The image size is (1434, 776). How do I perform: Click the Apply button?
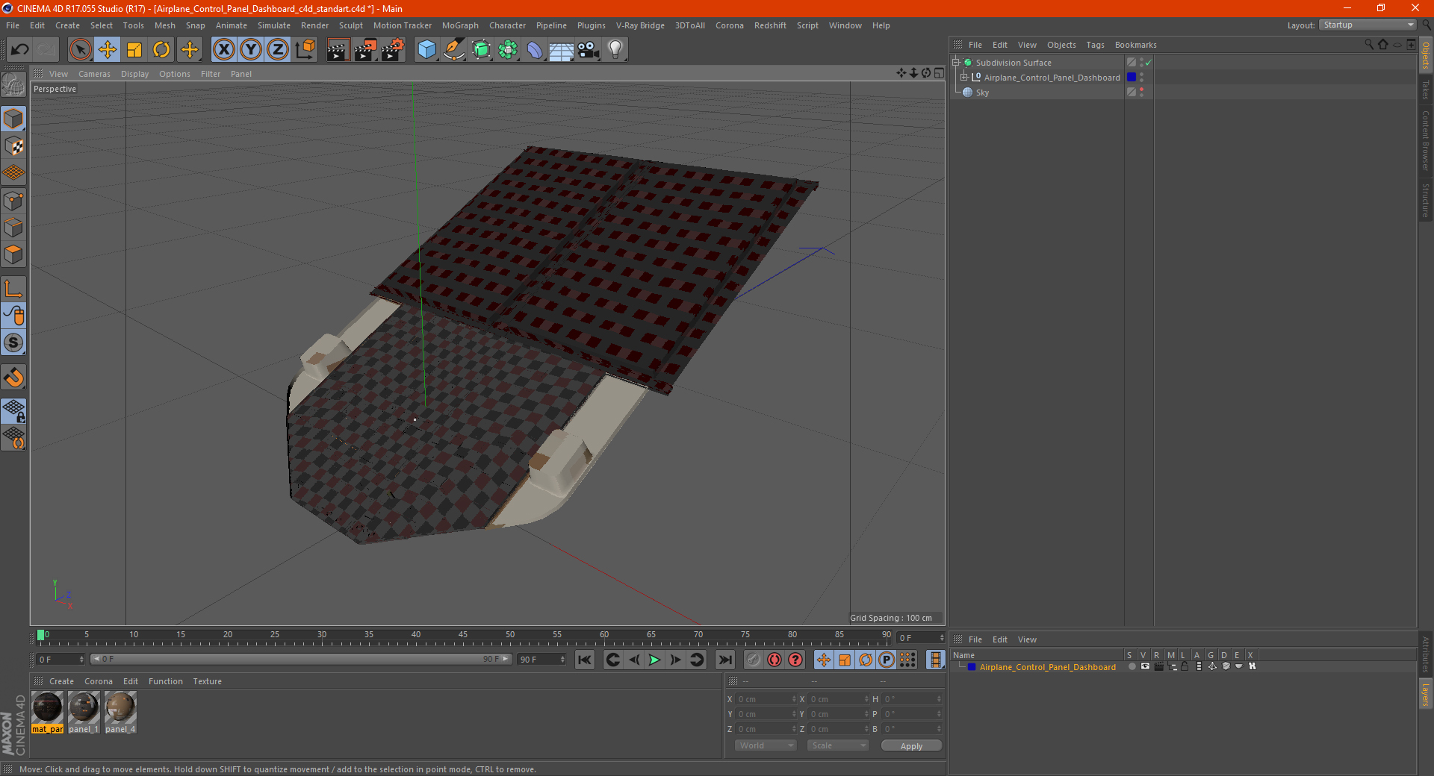tap(911, 746)
